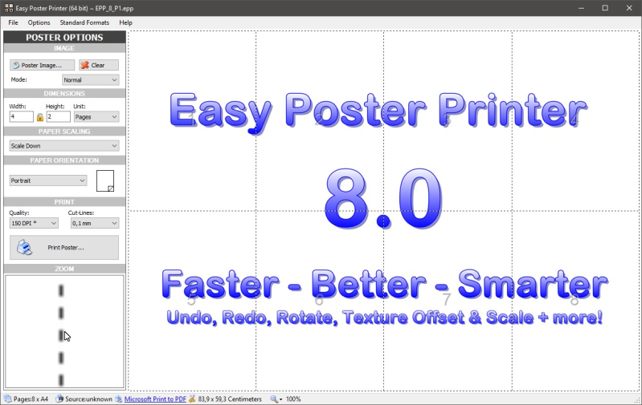Click the Pages icon in status bar
Screen dimensions: 642x405
coord(8,399)
